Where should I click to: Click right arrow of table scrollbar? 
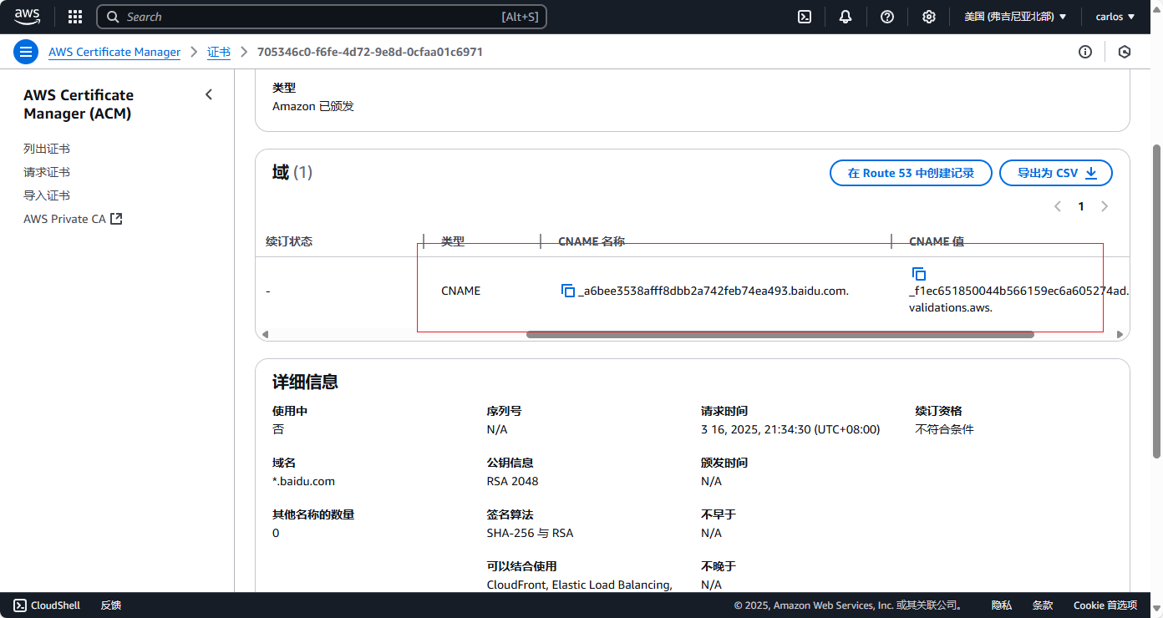pos(1120,334)
